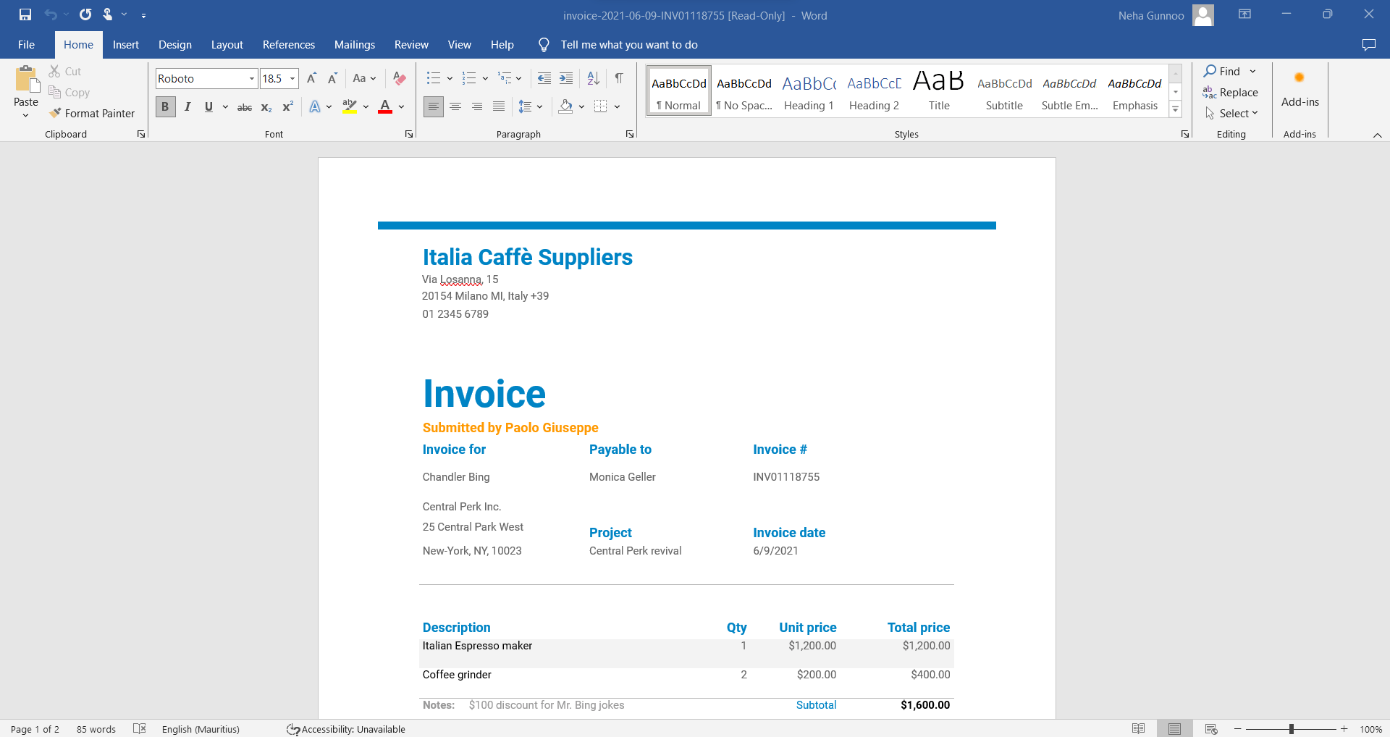Select the Sort A-to-Z icon
The height and width of the screenshot is (737, 1390).
pyautogui.click(x=593, y=78)
